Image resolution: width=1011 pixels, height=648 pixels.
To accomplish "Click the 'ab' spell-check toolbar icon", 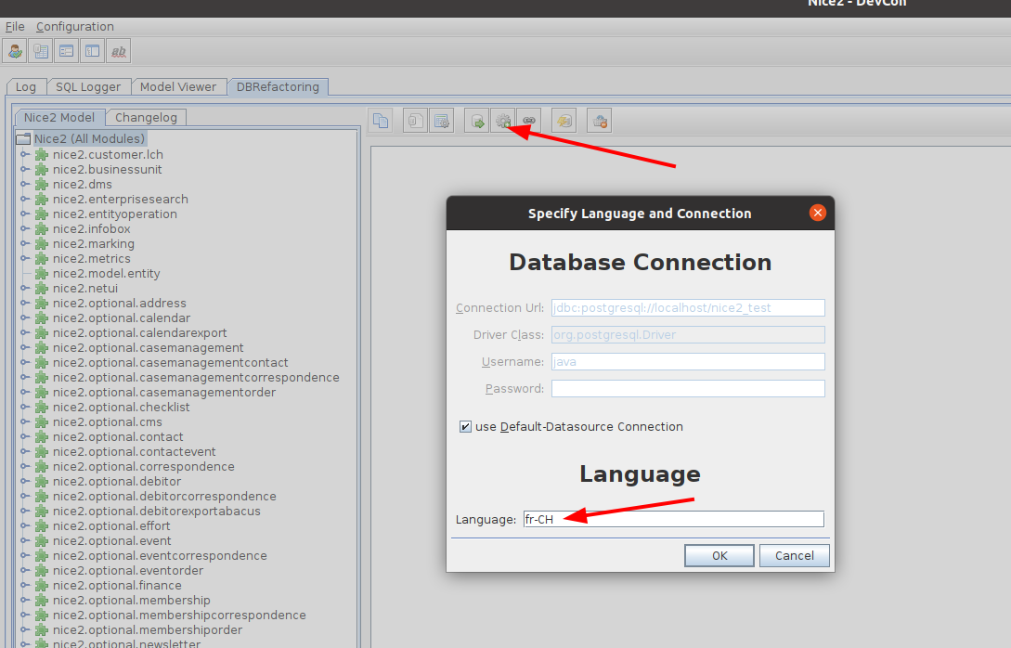I will 119,51.
